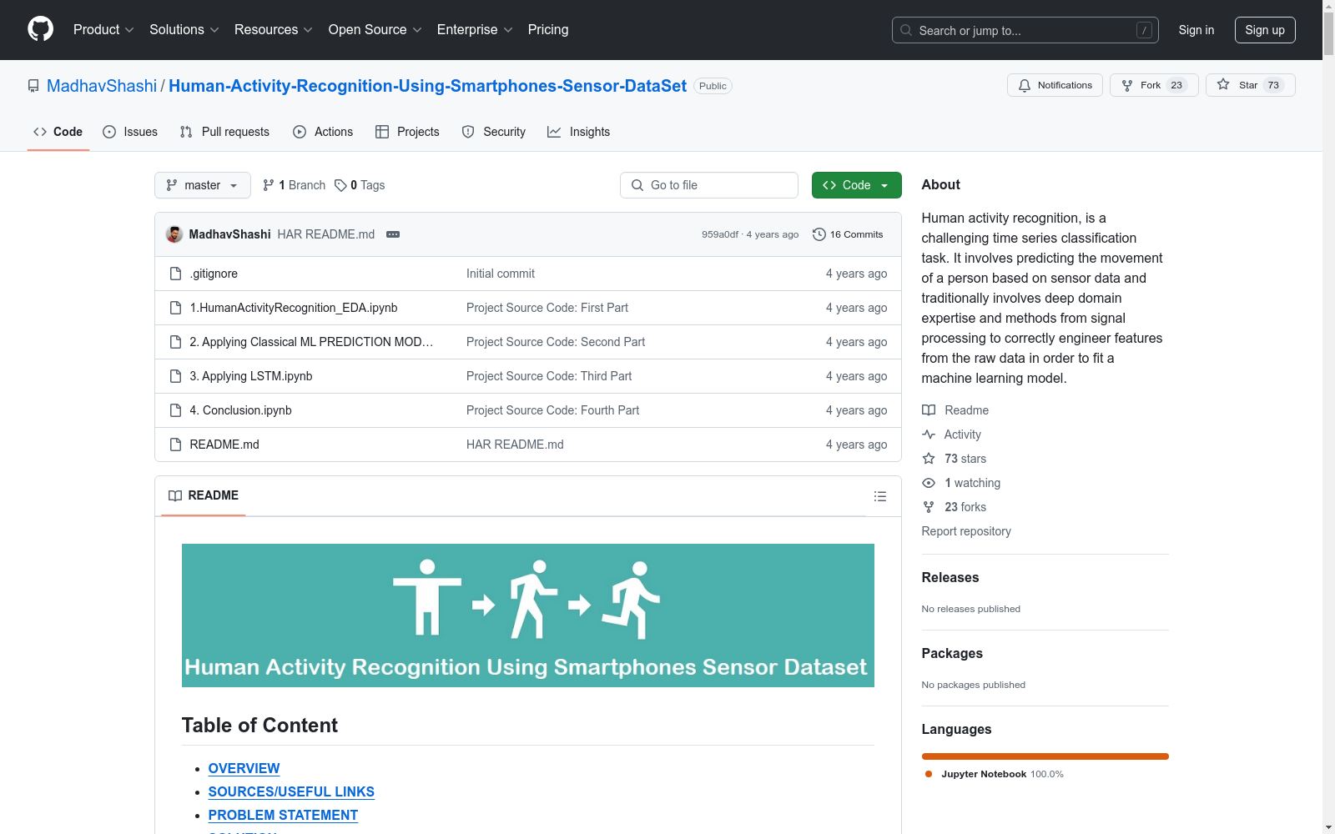Click the Go to file input

tap(709, 185)
